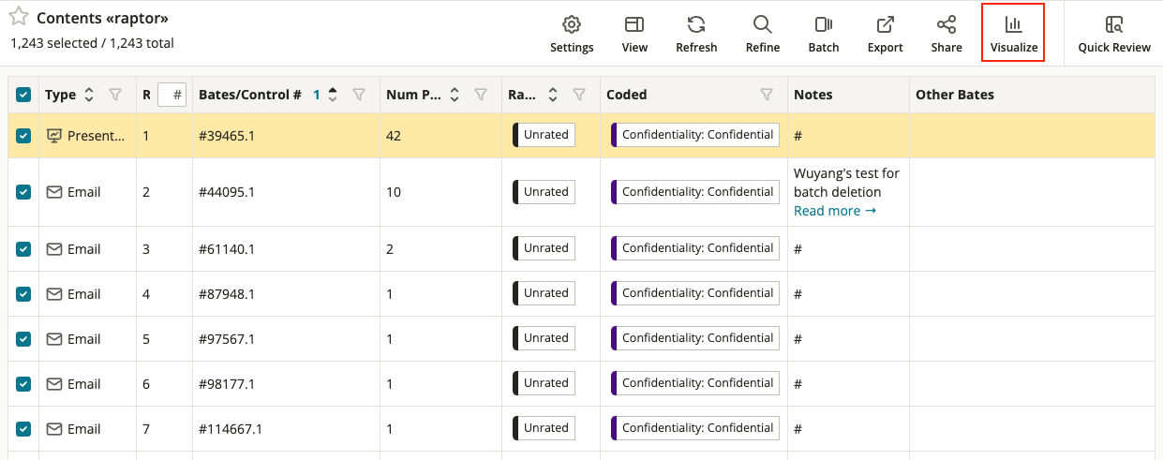Click email icon in row #44095.1

[x=54, y=192]
